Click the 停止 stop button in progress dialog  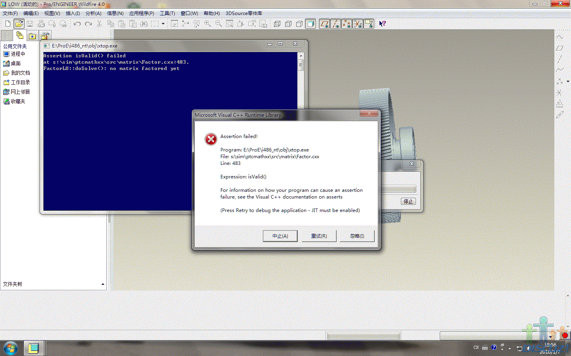(x=408, y=201)
